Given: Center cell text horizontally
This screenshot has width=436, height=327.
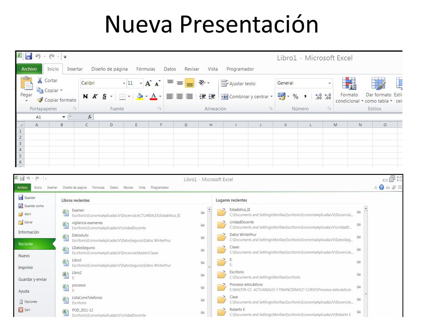Looking at the screenshot, I should (180, 96).
